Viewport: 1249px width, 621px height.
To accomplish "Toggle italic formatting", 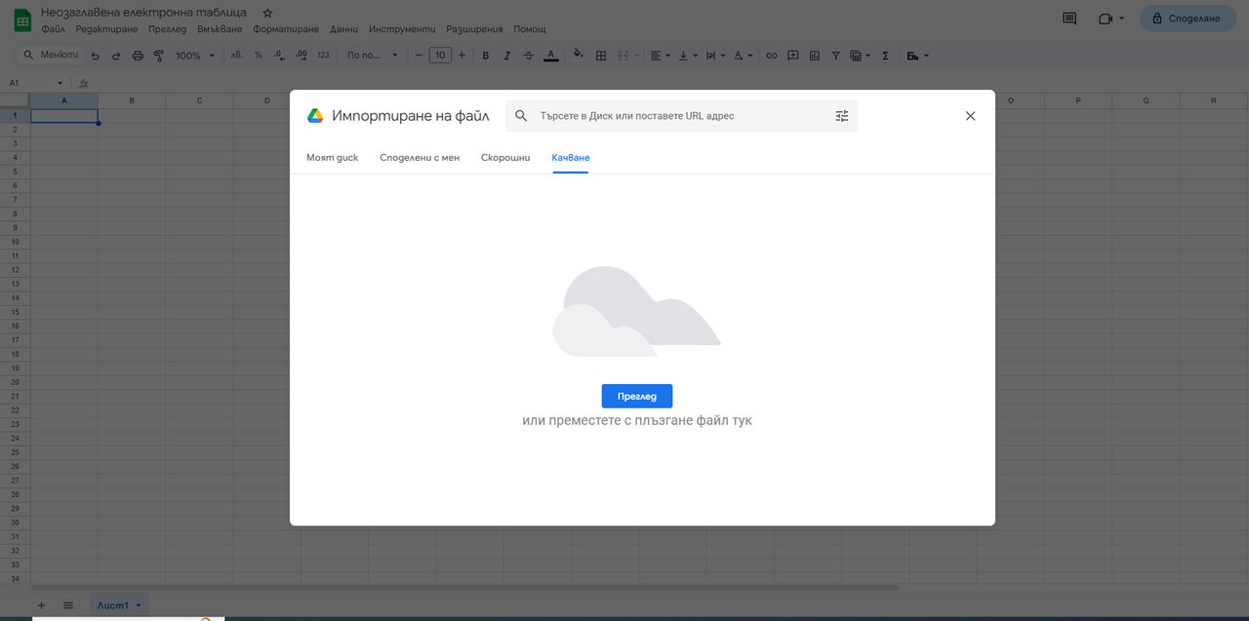I will pos(507,56).
